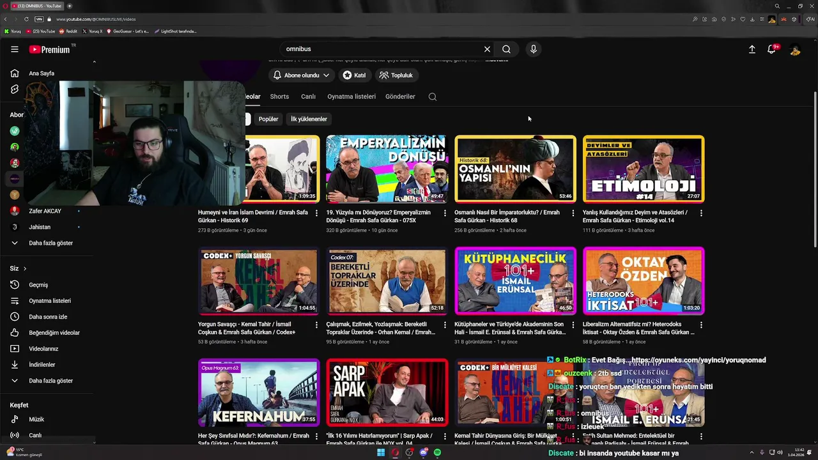The width and height of the screenshot is (818, 460).
Task: Open Videolarınız in sidebar
Action: tap(43, 349)
